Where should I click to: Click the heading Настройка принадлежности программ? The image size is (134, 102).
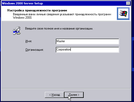point(37,10)
